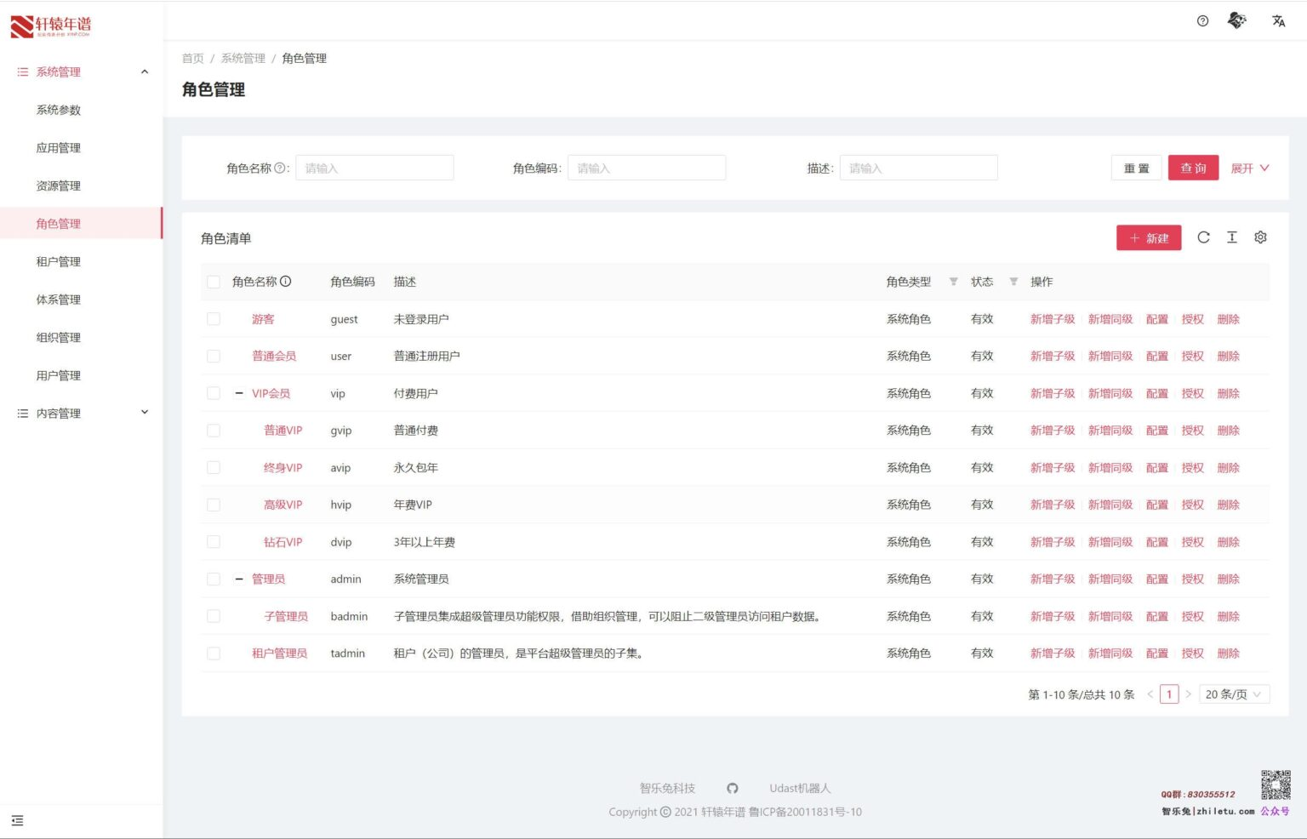
Task: Open the help question-mark icon
Action: (x=1202, y=21)
